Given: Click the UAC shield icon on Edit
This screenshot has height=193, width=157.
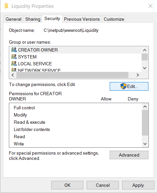Looking at the screenshot, I should click(123, 86).
